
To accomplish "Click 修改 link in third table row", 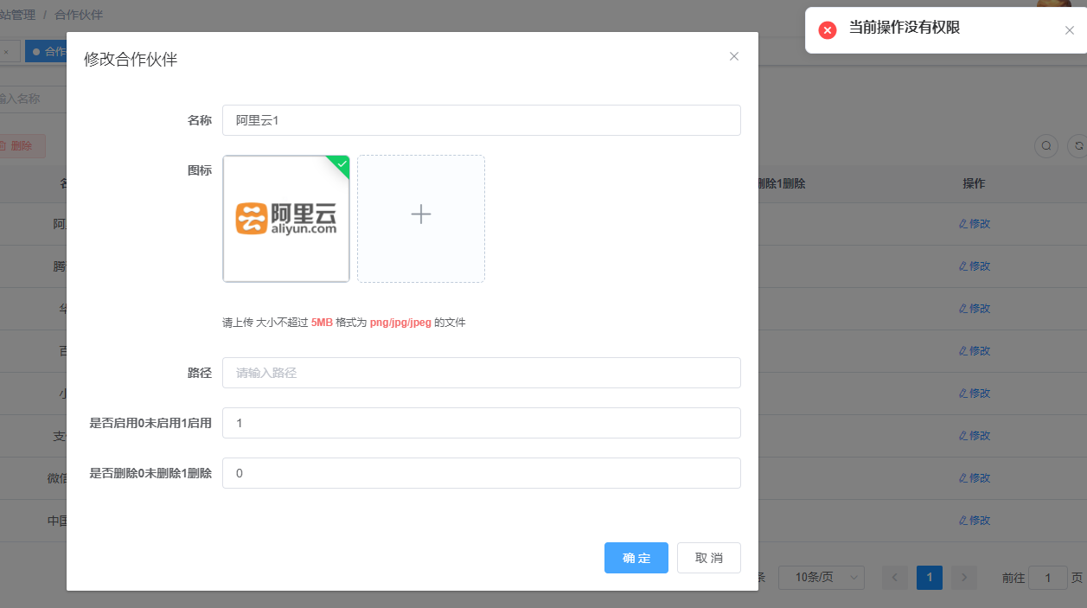I will point(975,308).
